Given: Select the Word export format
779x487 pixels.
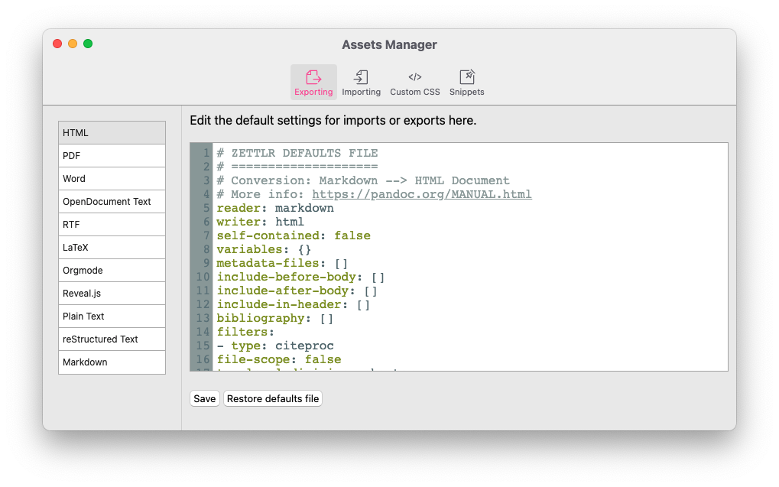Looking at the screenshot, I should tap(112, 178).
